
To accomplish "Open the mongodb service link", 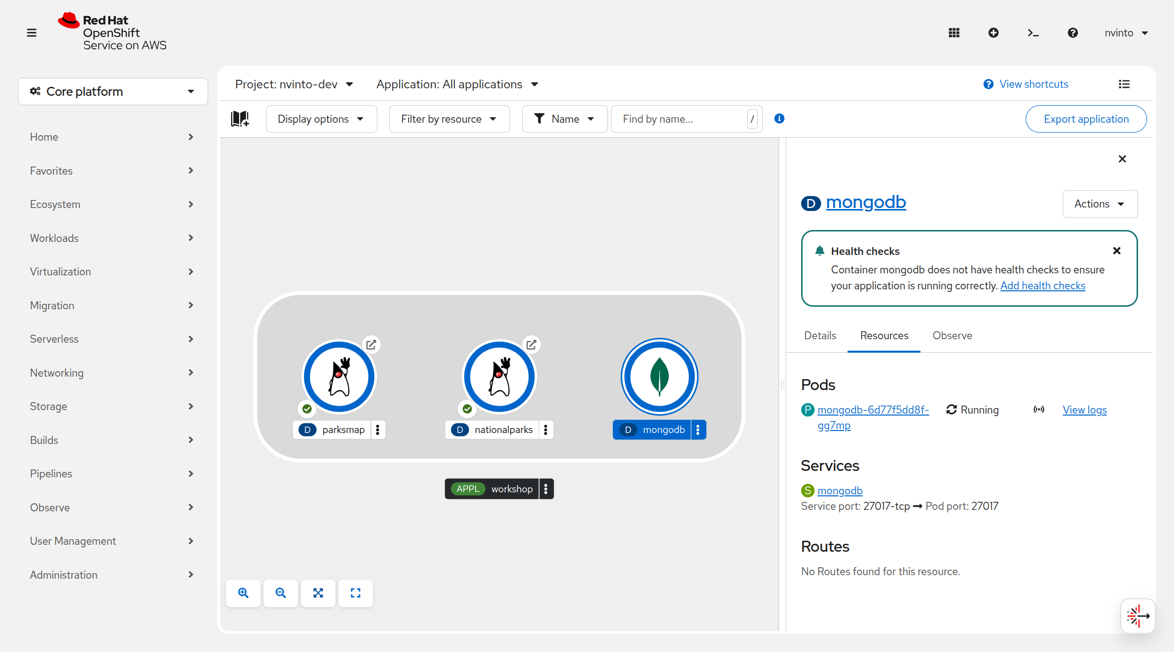I will (840, 491).
